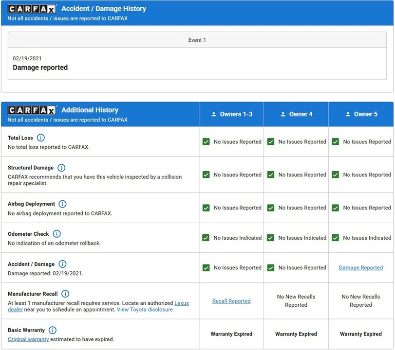Click the person icon beside Owners 1-3
The width and height of the screenshot is (395, 350).
pyautogui.click(x=214, y=114)
